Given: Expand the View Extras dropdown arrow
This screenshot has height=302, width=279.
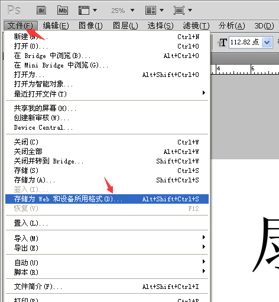Looking at the screenshot, I should 95,10.
